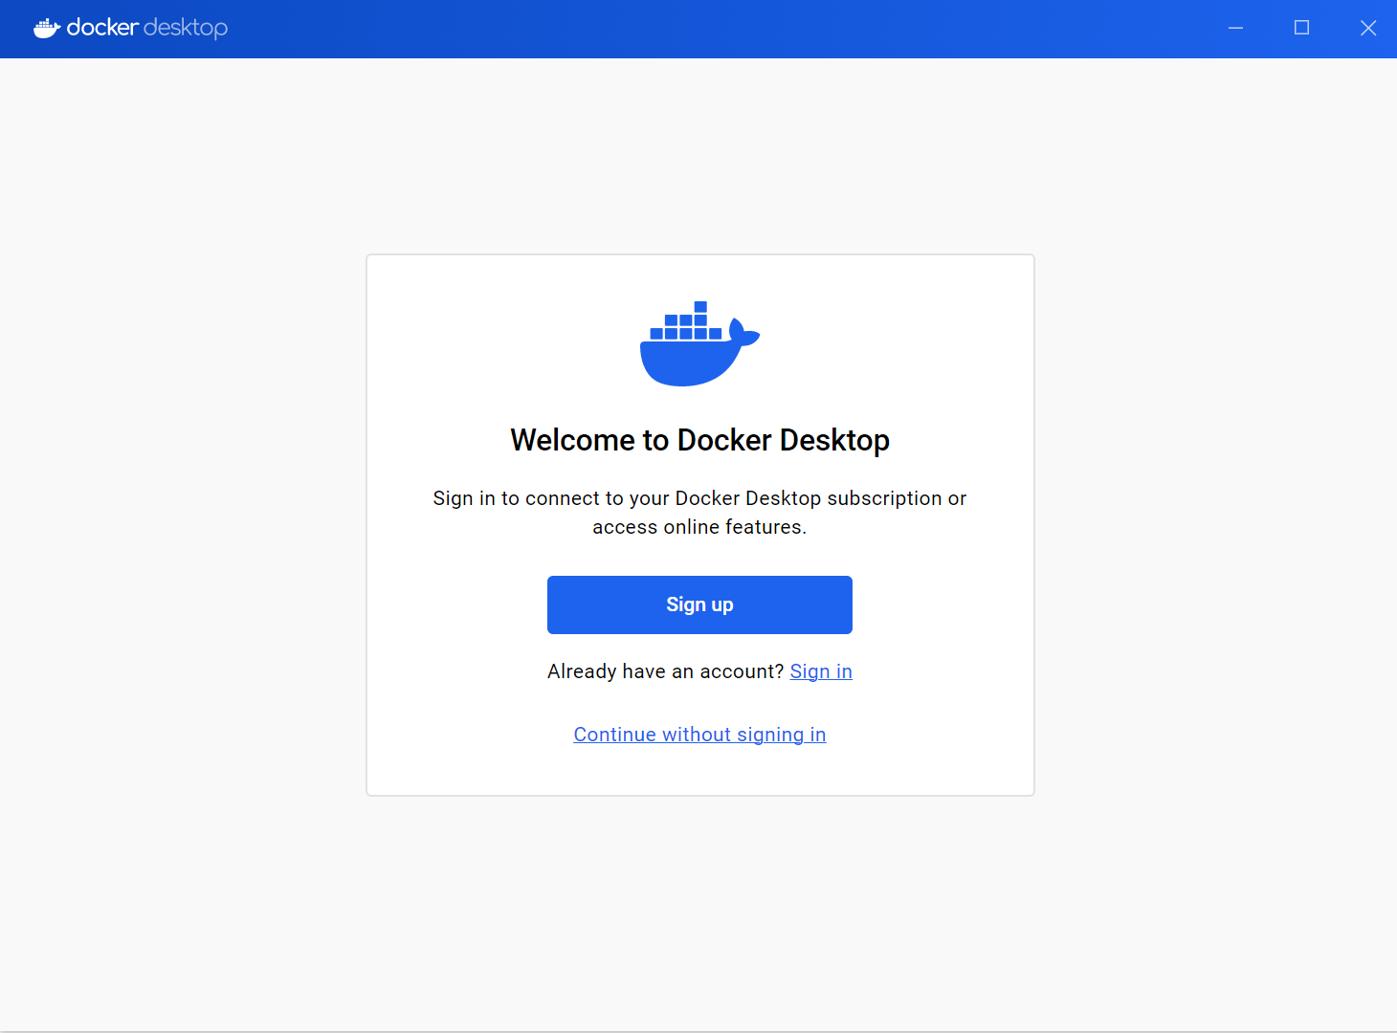Minimize the Docker Desktop window
This screenshot has width=1397, height=1033.
pyautogui.click(x=1235, y=28)
